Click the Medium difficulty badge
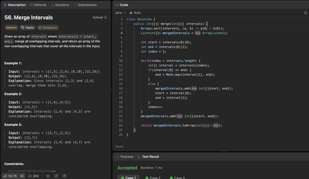Image resolution: width=309 pixels, height=179 pixels. tap(11, 28)
